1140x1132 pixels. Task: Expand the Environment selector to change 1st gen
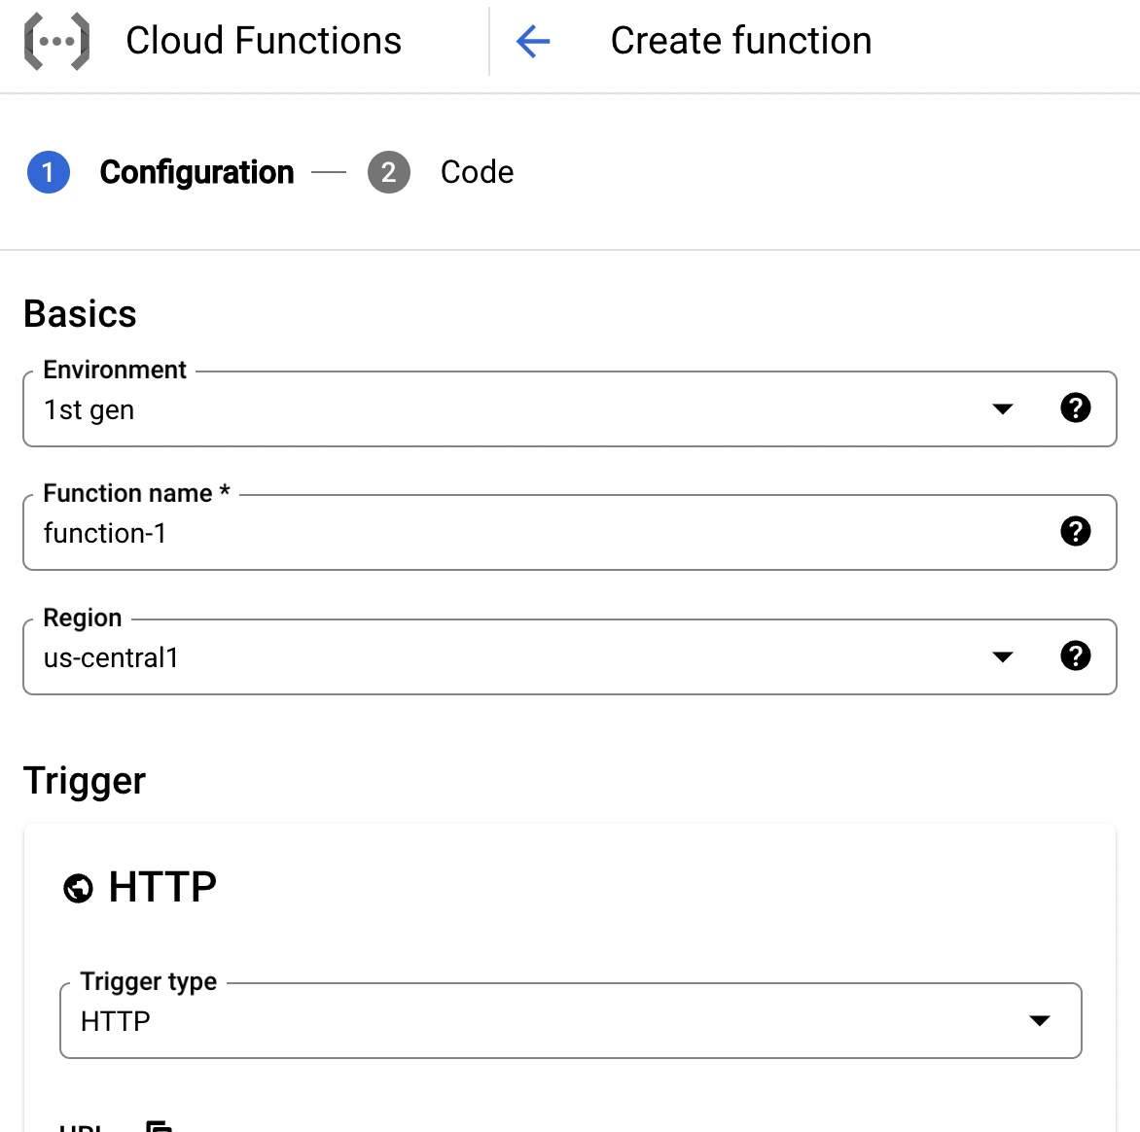pyautogui.click(x=1003, y=408)
